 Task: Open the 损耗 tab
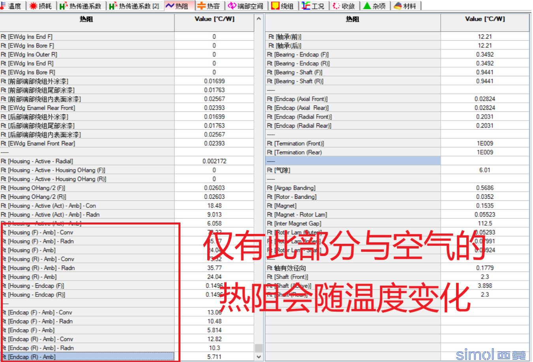[x=41, y=6]
